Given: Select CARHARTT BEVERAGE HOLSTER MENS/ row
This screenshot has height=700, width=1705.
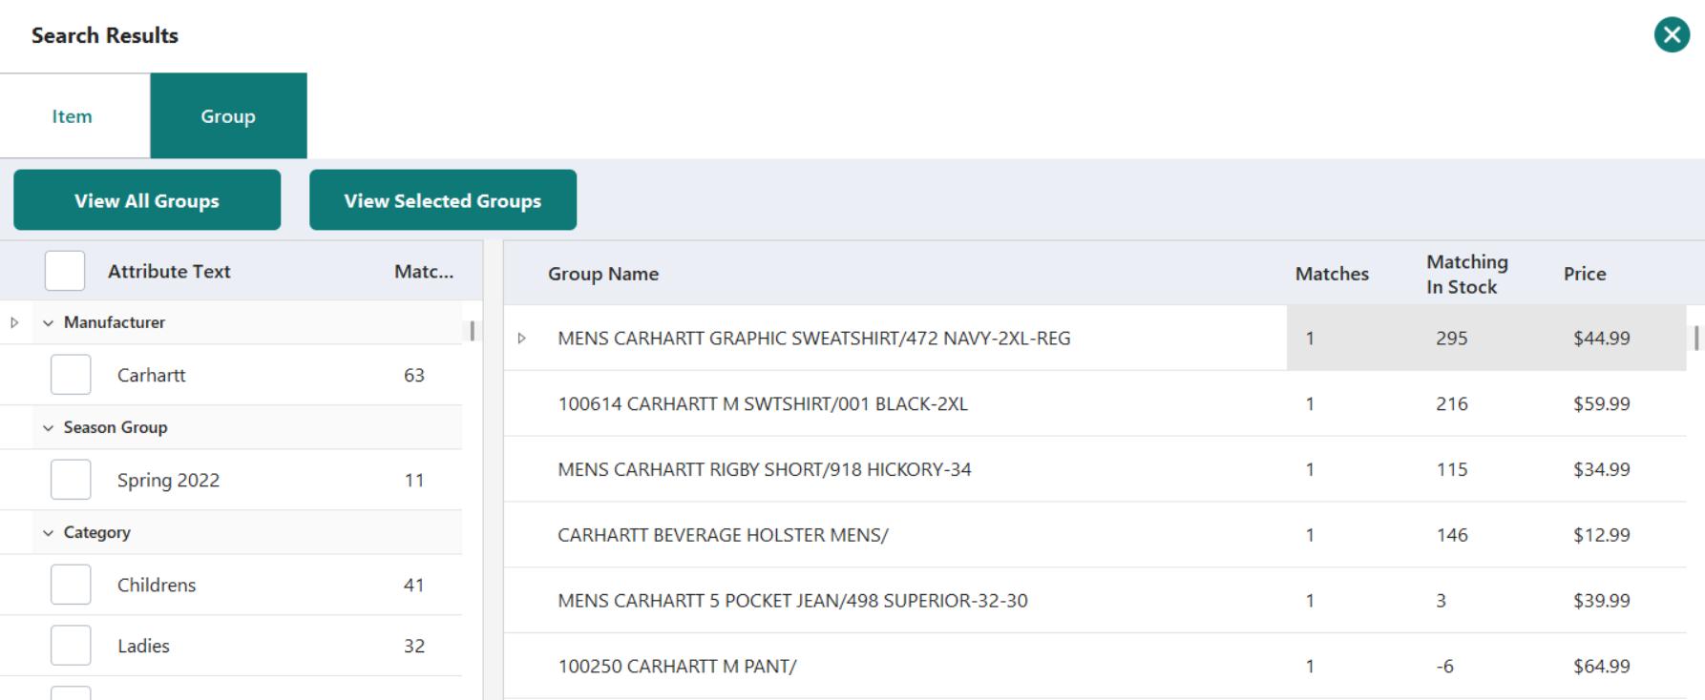Looking at the screenshot, I should click(x=1095, y=535).
